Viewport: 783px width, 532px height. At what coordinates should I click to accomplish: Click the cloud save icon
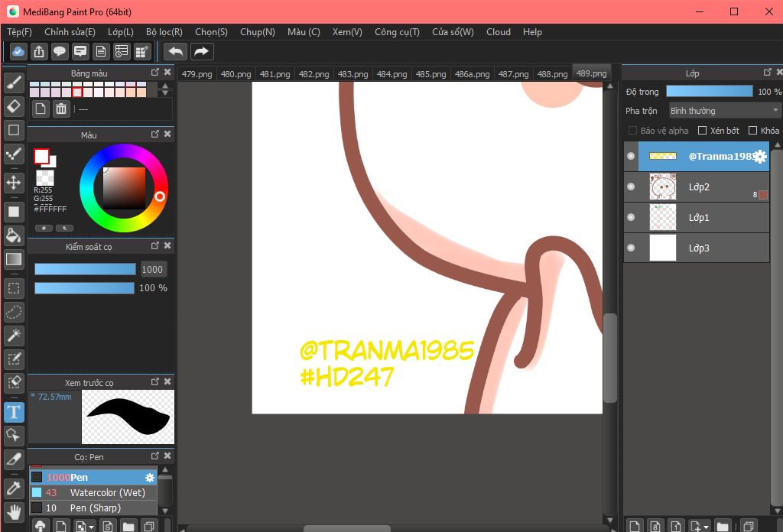(x=18, y=51)
